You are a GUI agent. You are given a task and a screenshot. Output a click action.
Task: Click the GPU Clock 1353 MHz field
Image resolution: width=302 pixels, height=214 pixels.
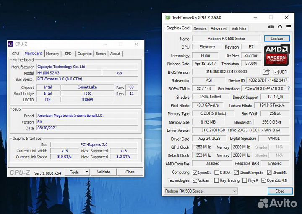(203, 147)
